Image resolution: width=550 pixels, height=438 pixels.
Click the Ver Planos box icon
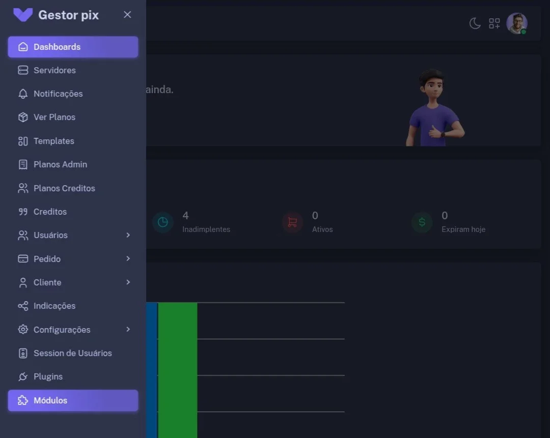[x=23, y=118]
